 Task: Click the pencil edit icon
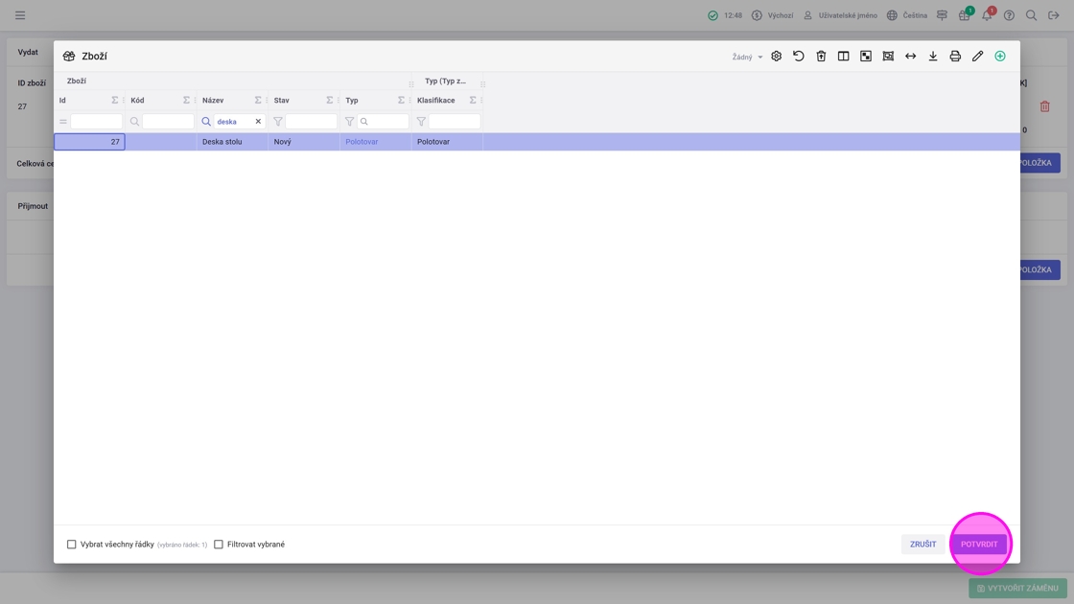click(x=977, y=57)
